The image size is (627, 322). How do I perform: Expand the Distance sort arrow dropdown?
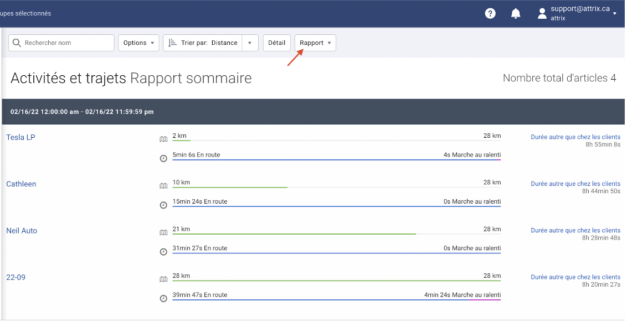click(250, 43)
